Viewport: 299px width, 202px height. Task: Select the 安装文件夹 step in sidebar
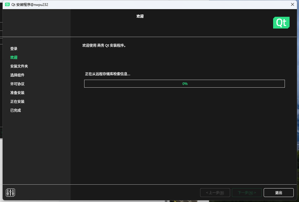[x=19, y=66]
